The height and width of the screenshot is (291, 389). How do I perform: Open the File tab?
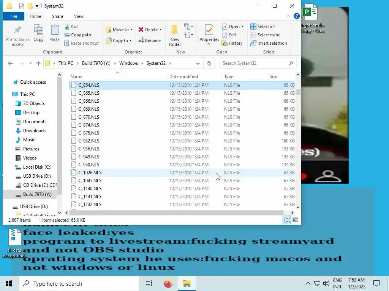14,16
